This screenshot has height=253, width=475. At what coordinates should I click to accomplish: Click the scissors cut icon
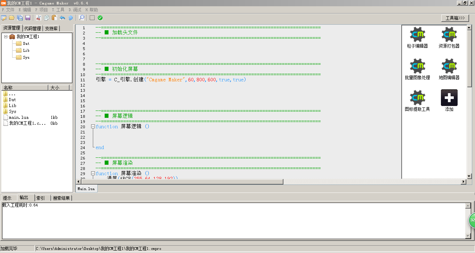tap(39, 18)
